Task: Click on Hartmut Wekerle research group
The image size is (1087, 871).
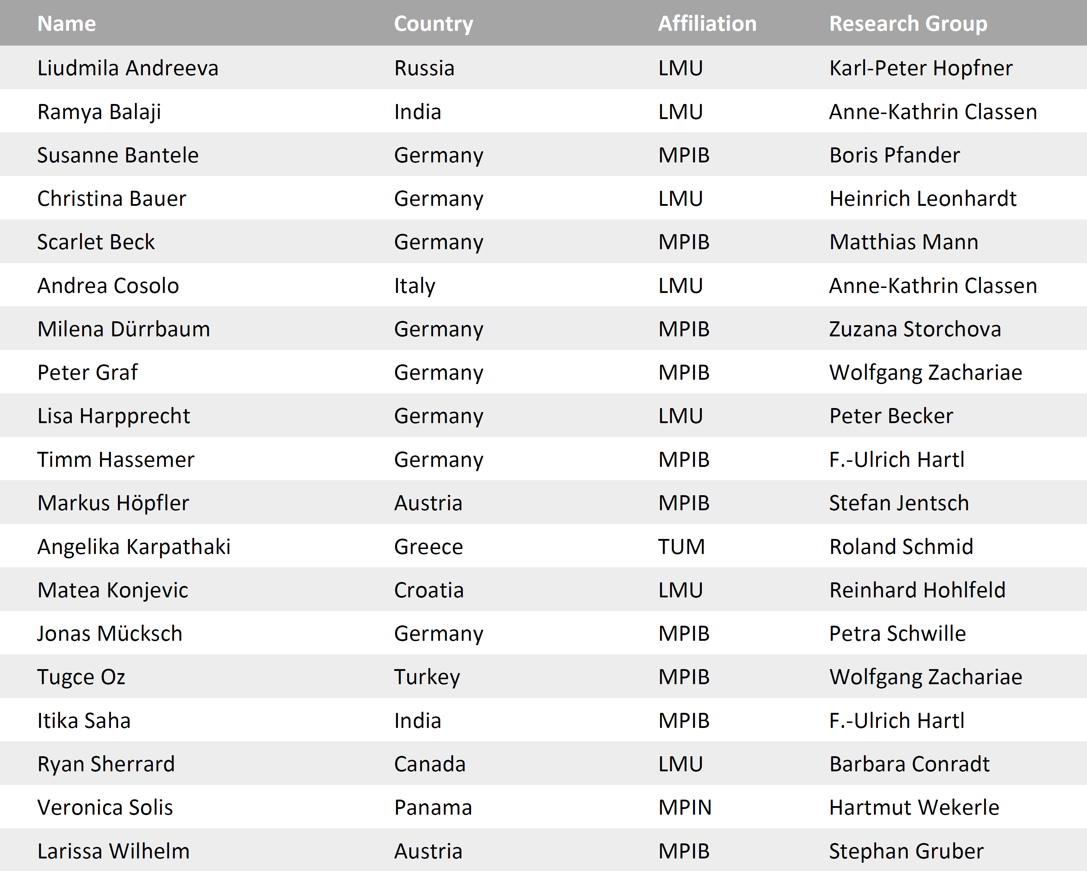Action: (x=914, y=808)
